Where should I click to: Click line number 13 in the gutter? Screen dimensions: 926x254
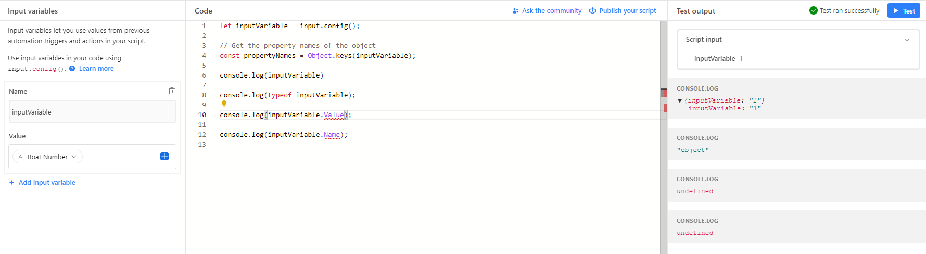[x=202, y=145]
